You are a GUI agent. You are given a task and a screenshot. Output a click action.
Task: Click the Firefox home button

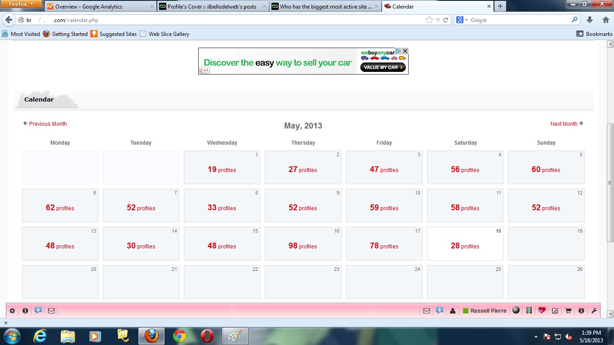pyautogui.click(x=605, y=20)
